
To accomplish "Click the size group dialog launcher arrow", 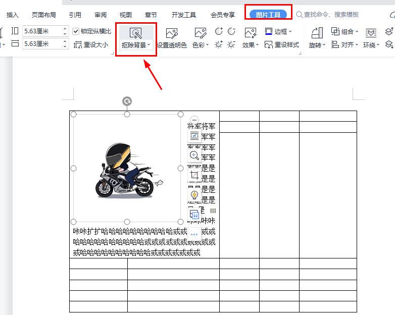I will [x=112, y=54].
